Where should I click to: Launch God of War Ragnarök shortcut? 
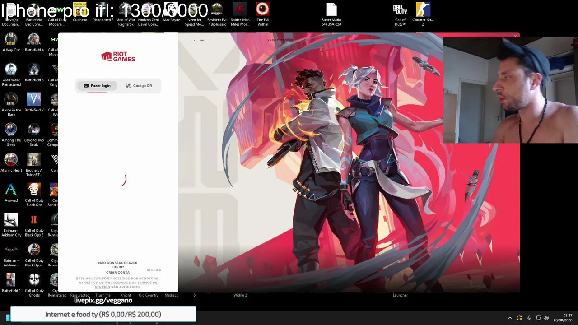pos(126,14)
